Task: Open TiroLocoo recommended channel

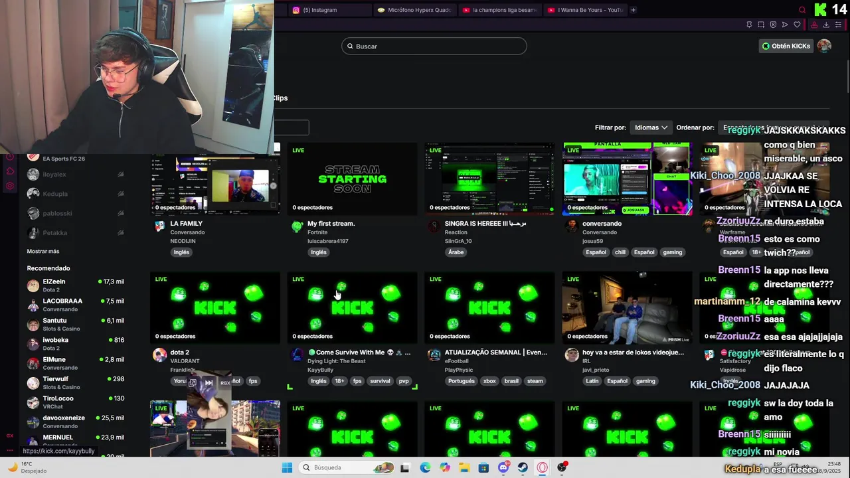Action: point(75,402)
